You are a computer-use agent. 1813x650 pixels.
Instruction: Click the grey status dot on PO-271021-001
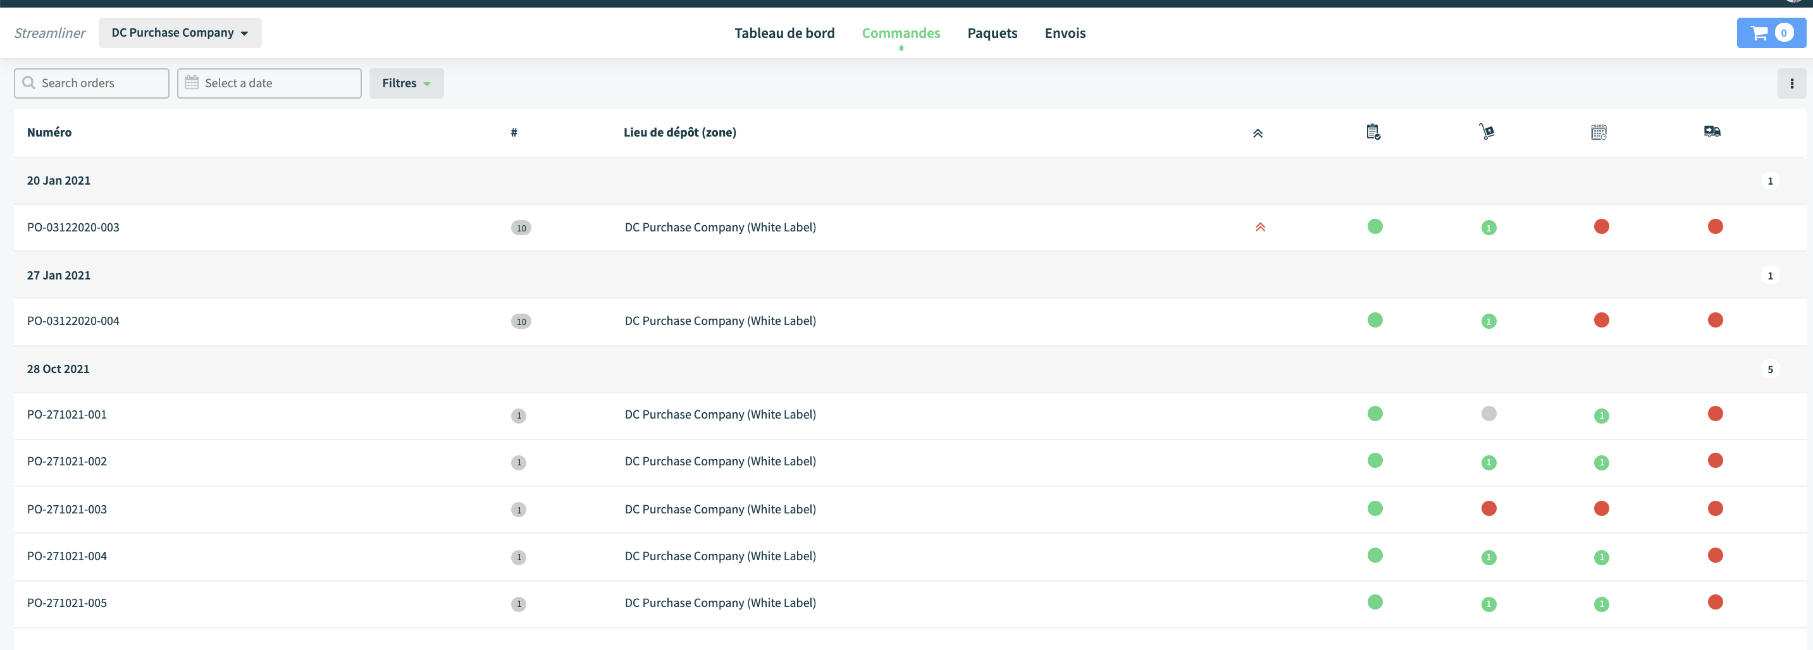click(1488, 414)
